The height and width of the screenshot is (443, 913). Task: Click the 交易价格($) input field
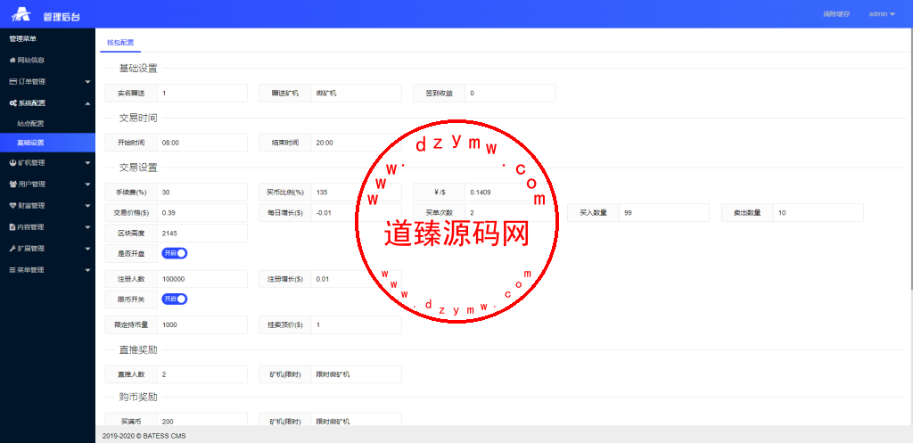pyautogui.click(x=202, y=212)
